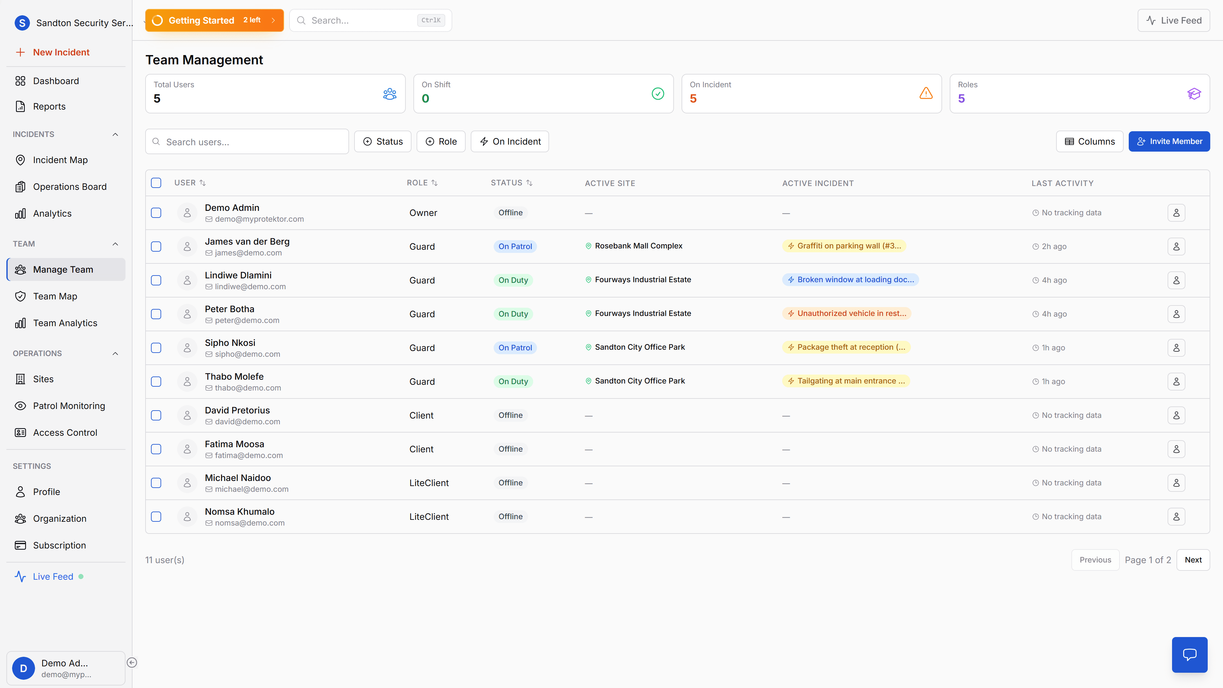The width and height of the screenshot is (1223, 688).
Task: Open the Status filter dropdown
Action: tap(383, 141)
